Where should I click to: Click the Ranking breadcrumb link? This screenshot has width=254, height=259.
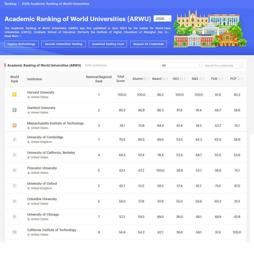10,4
